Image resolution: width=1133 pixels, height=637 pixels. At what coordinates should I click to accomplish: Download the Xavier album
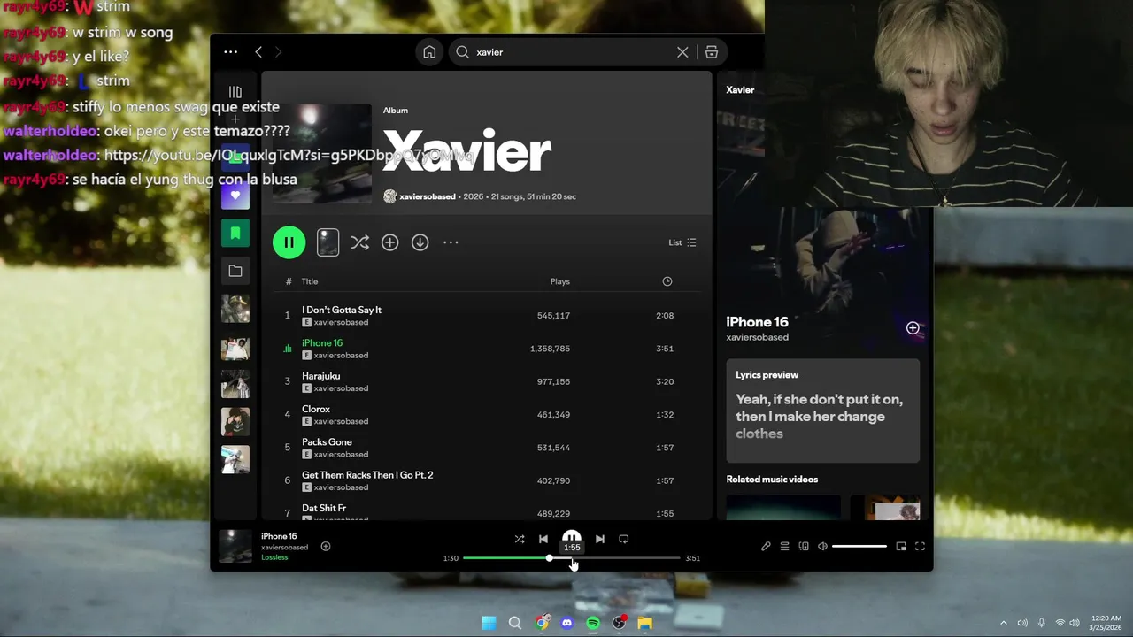(x=420, y=242)
